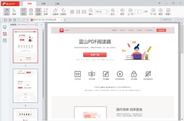The width and height of the screenshot is (184, 121).
Task: Switch to 双页 double page view
Action: click(31, 12)
